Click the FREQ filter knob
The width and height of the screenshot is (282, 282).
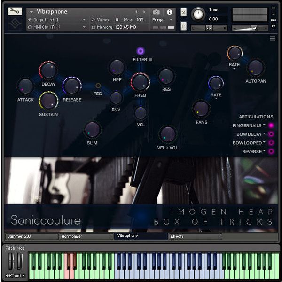coord(140,82)
